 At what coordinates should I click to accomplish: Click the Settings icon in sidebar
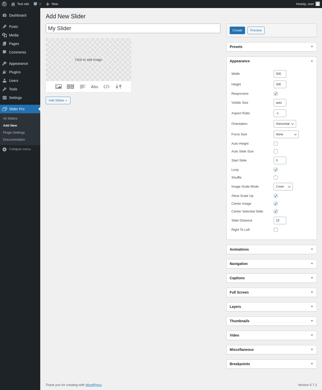tap(5, 98)
